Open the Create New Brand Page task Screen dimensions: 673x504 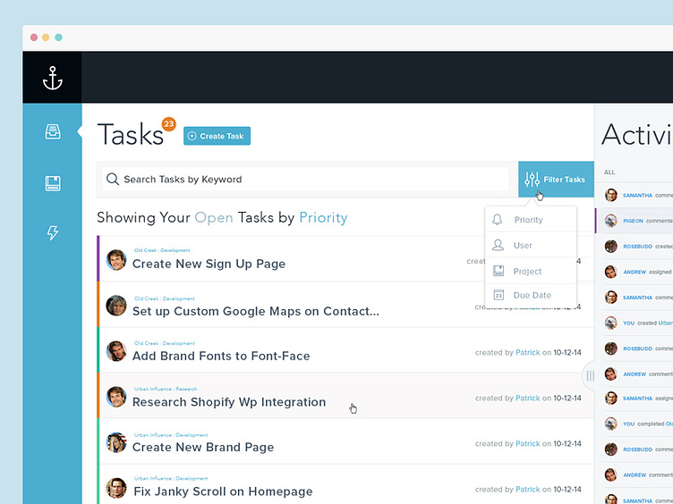203,447
